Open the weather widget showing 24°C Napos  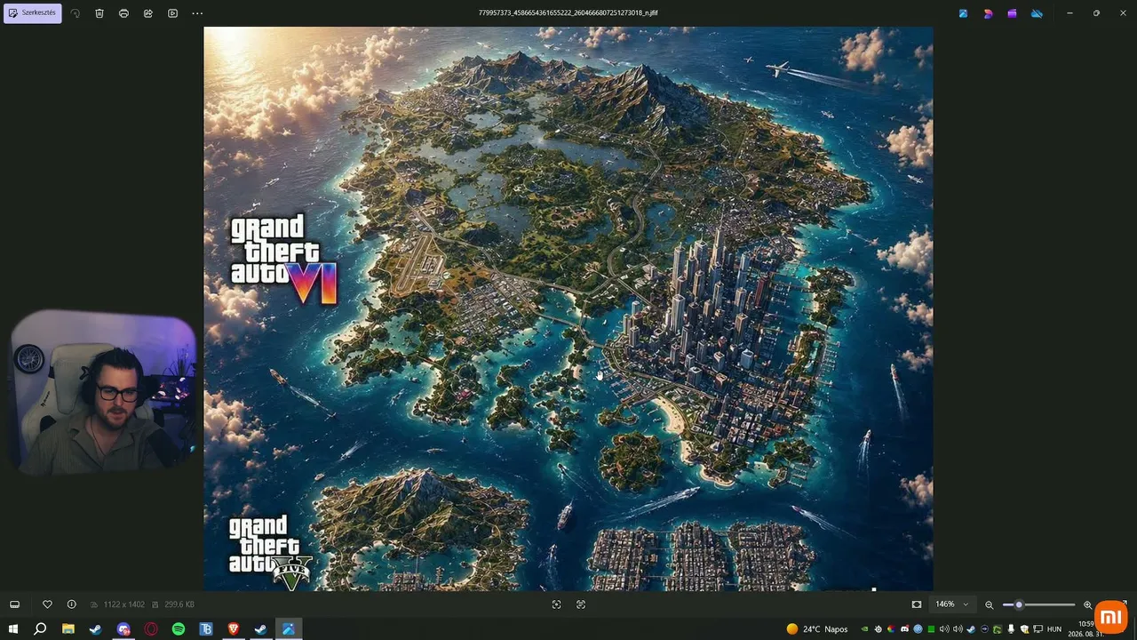click(817, 629)
